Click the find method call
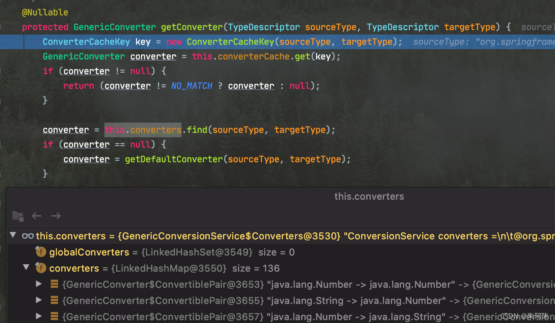This screenshot has width=555, height=323. pyautogui.click(x=197, y=130)
